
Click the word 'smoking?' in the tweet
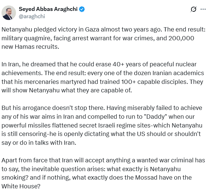coord(15,178)
